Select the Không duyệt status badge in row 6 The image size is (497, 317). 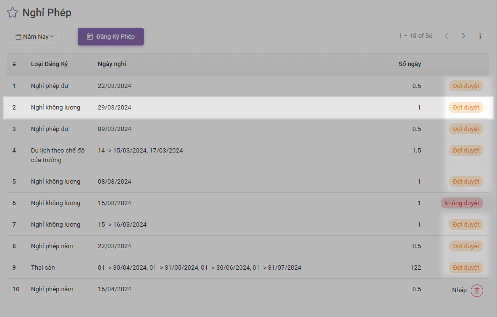click(462, 203)
